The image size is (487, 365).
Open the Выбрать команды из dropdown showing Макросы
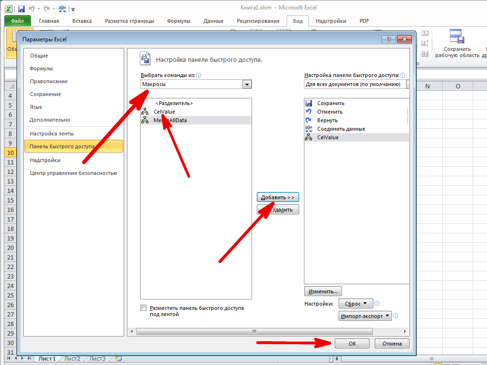[196, 84]
